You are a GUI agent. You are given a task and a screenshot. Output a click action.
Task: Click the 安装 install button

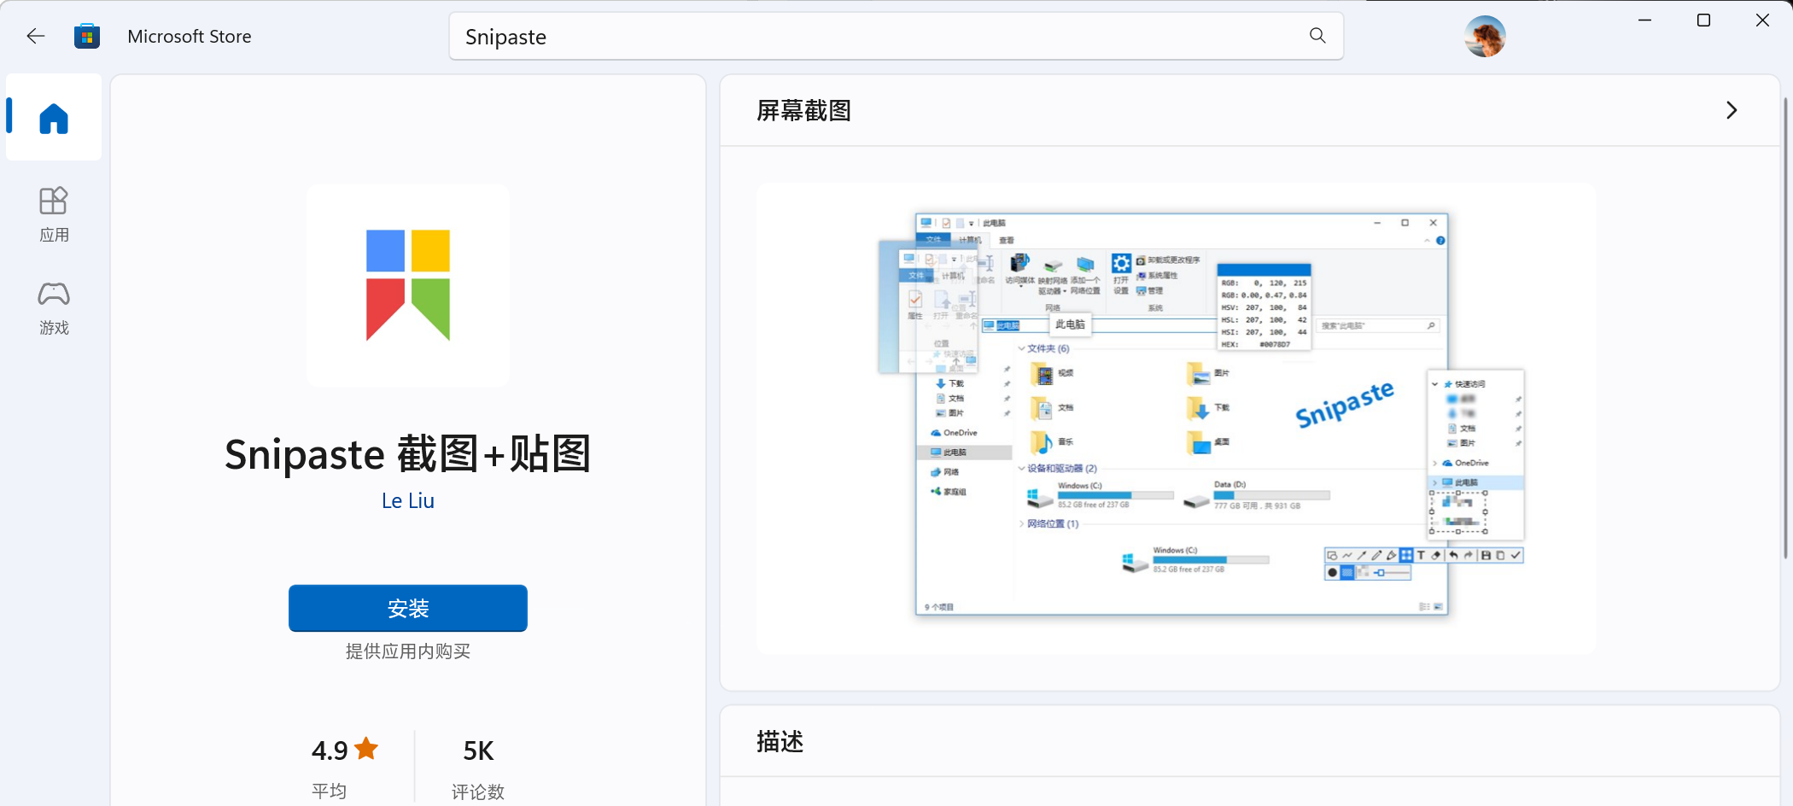point(408,608)
